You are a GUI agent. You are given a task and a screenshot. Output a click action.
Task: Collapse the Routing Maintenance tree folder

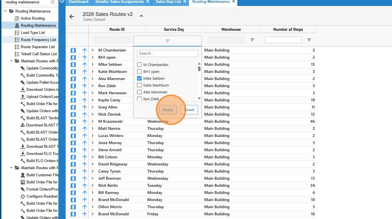coord(6,11)
